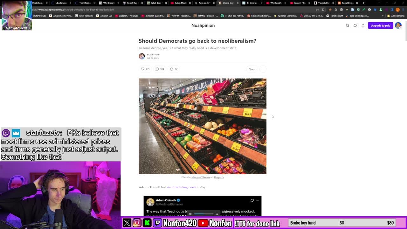Click the Grammarly green G extension icon
Image resolution: width=407 pixels, height=229 pixels.
coord(358,10)
